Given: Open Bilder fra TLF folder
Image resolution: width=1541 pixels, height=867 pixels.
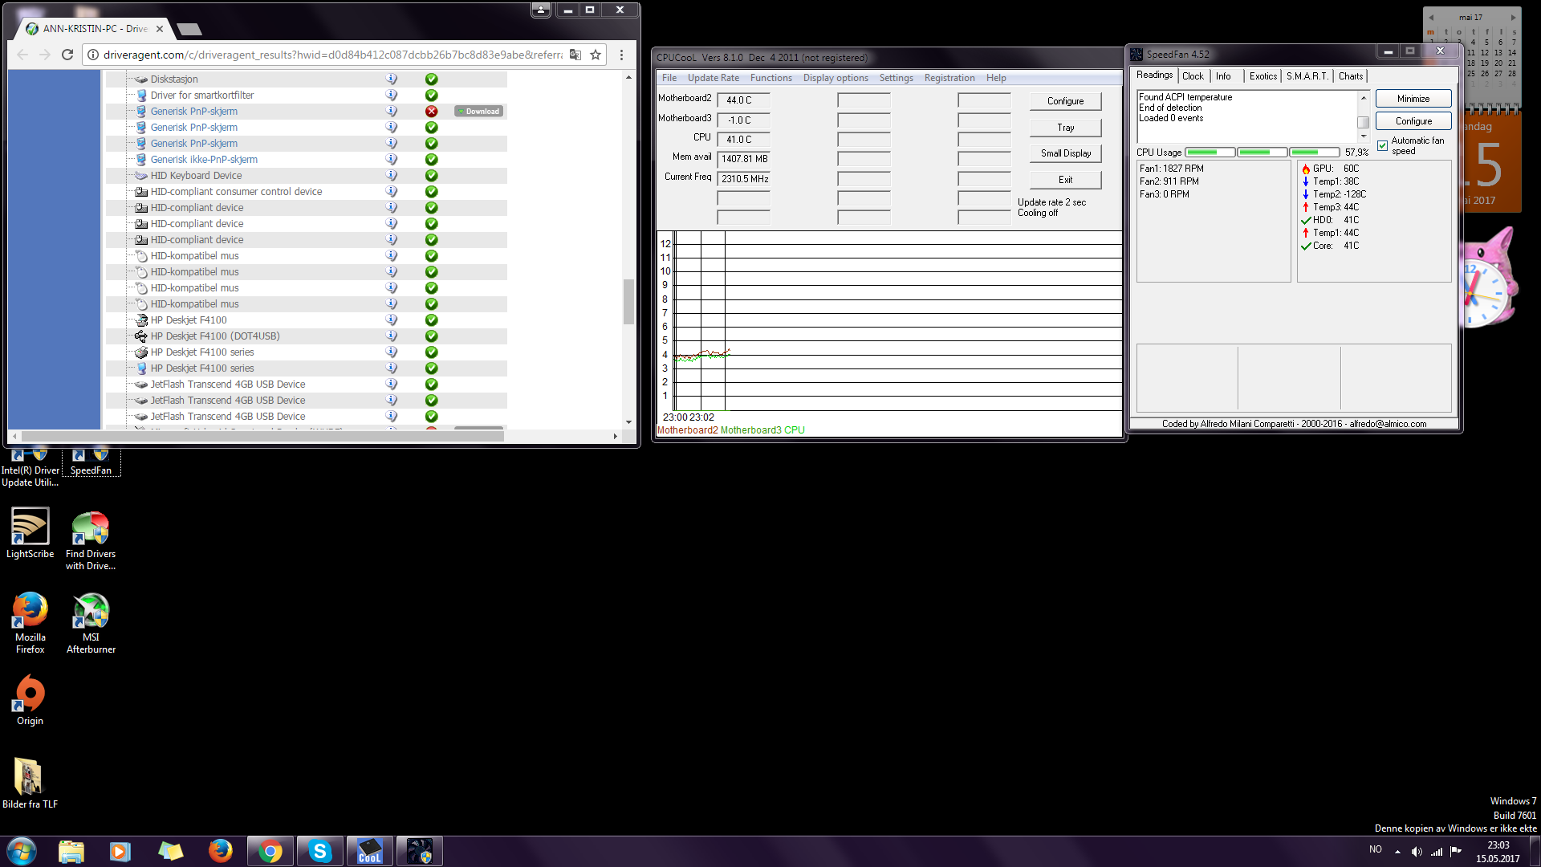Looking at the screenshot, I should click(30, 783).
